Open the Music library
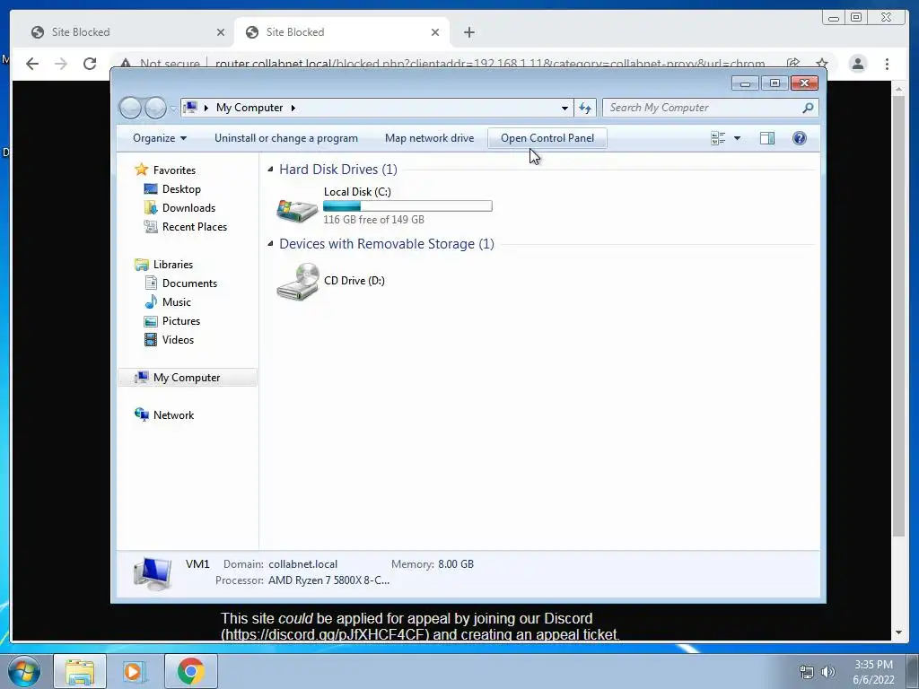This screenshot has width=919, height=689. click(177, 301)
